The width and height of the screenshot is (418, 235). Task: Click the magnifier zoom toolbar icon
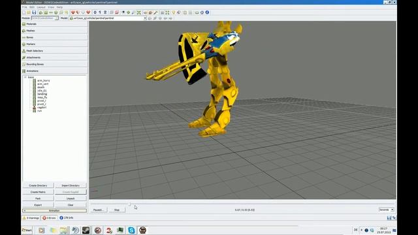pyautogui.click(x=133, y=12)
